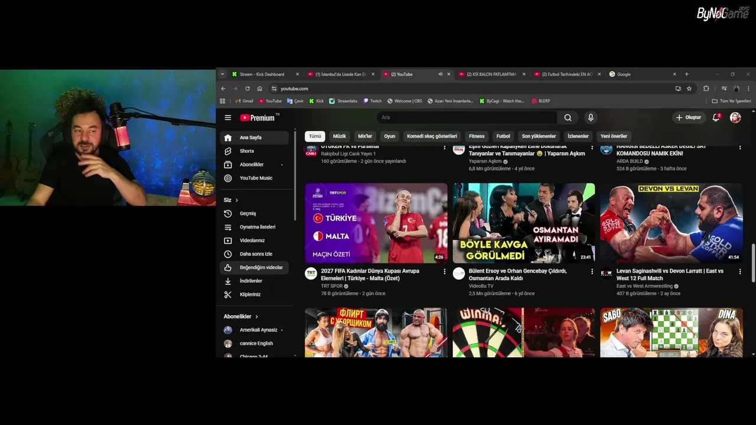The width and height of the screenshot is (756, 425).
Task: Go to Ana Sayfa in sidebar
Action: tap(255, 138)
